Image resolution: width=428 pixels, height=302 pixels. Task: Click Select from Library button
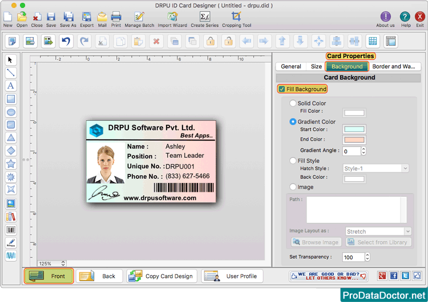point(378,242)
